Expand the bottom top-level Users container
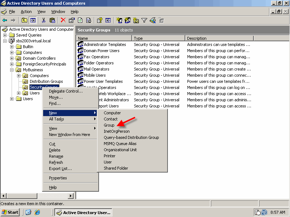Viewport: 290px width, 217px height. [x=12, y=99]
